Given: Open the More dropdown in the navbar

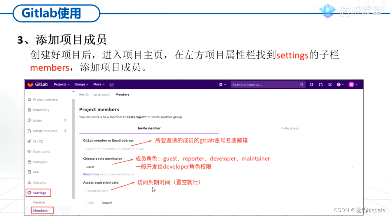Looking at the screenshot, I should pos(99,84).
